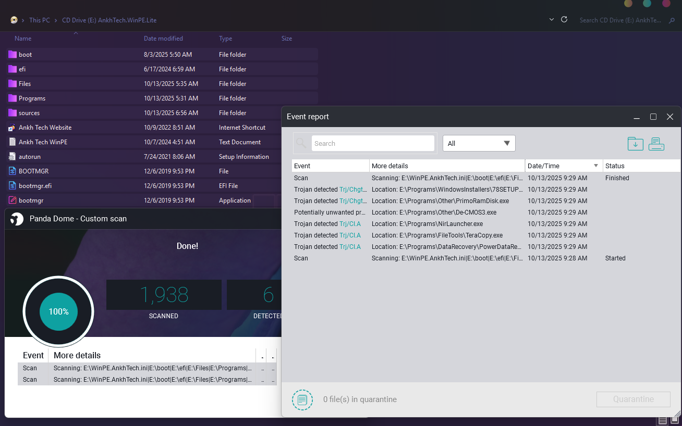The image size is (682, 426).
Task: Select the boot folder icon
Action: (x=13, y=54)
